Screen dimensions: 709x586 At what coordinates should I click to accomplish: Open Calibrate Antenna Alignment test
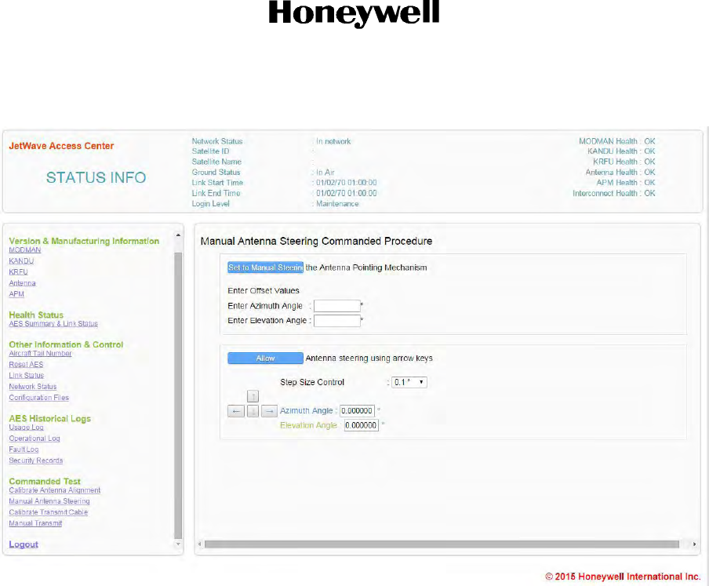[55, 490]
